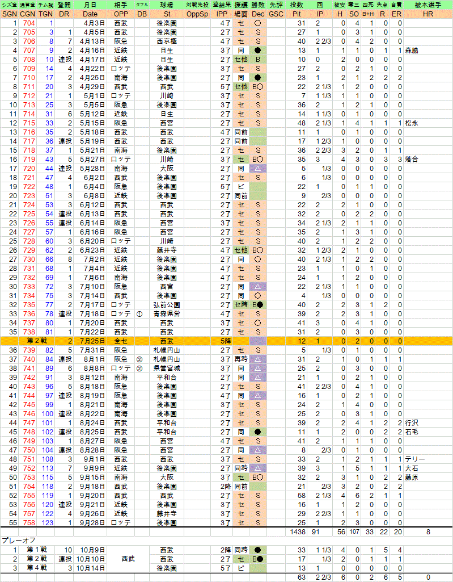Viewport: 453px width, 582px height.
Task: Select team game number 123
Action: point(48,522)
